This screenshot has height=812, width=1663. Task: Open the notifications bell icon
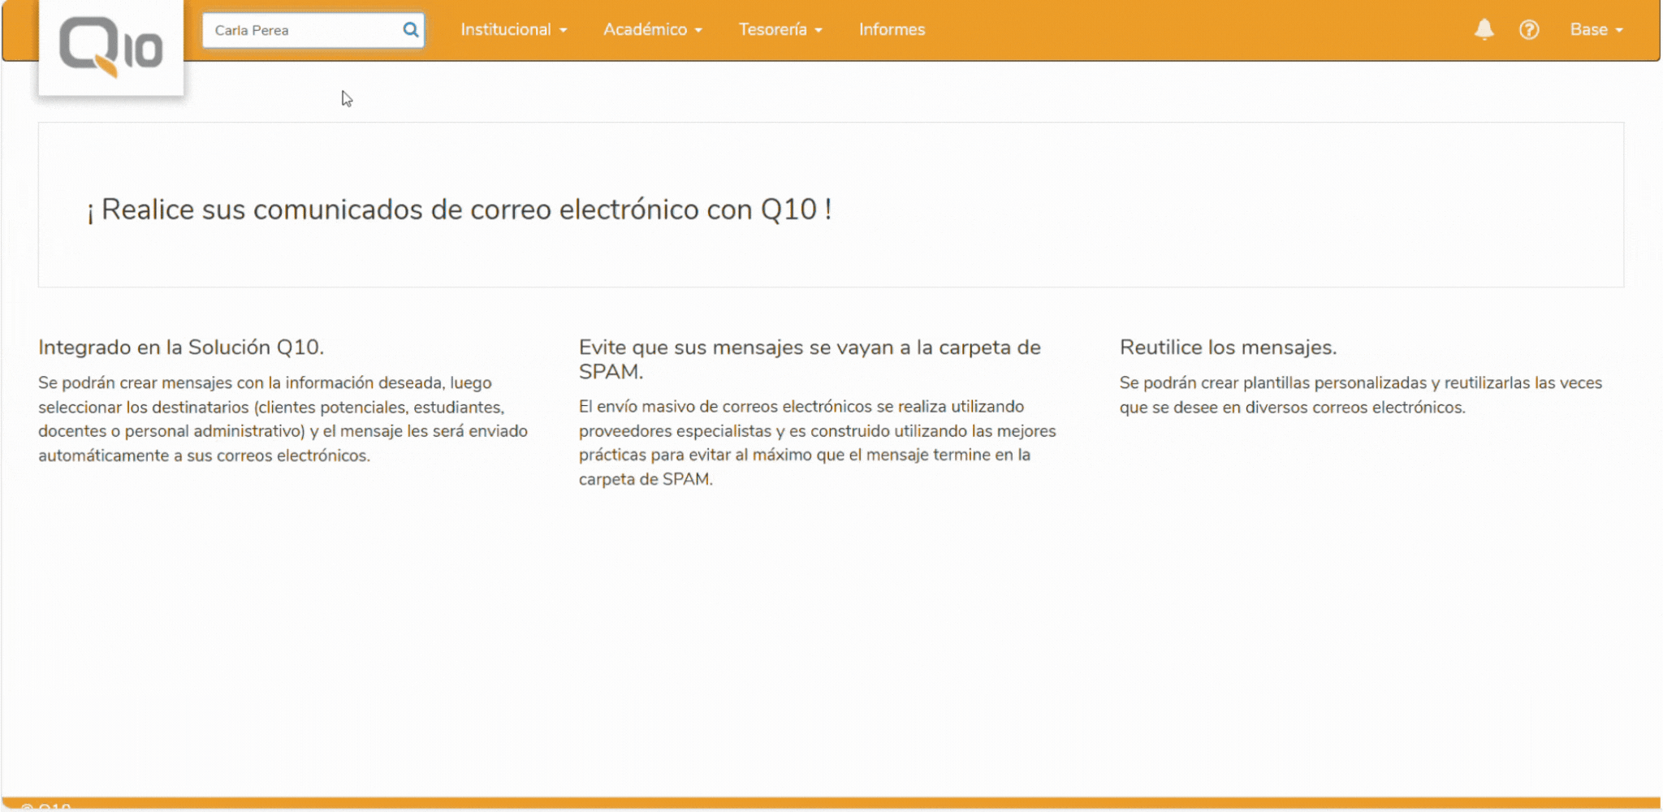pyautogui.click(x=1484, y=29)
